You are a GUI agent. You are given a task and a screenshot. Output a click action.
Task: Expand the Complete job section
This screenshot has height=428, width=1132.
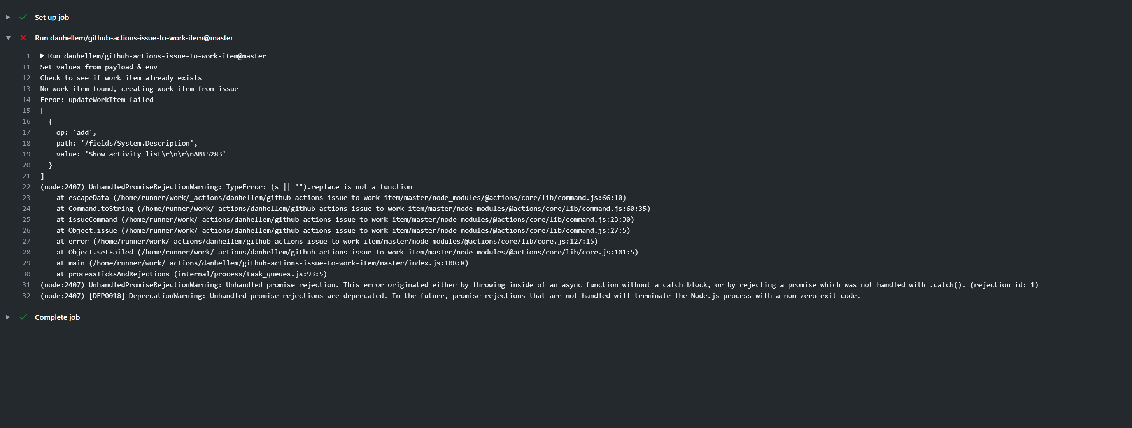pyautogui.click(x=8, y=317)
